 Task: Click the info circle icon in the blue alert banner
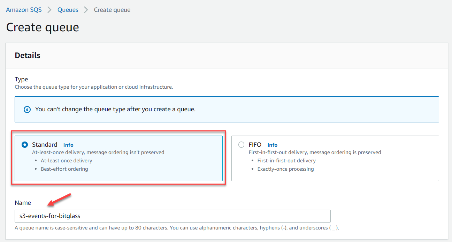[x=27, y=109]
